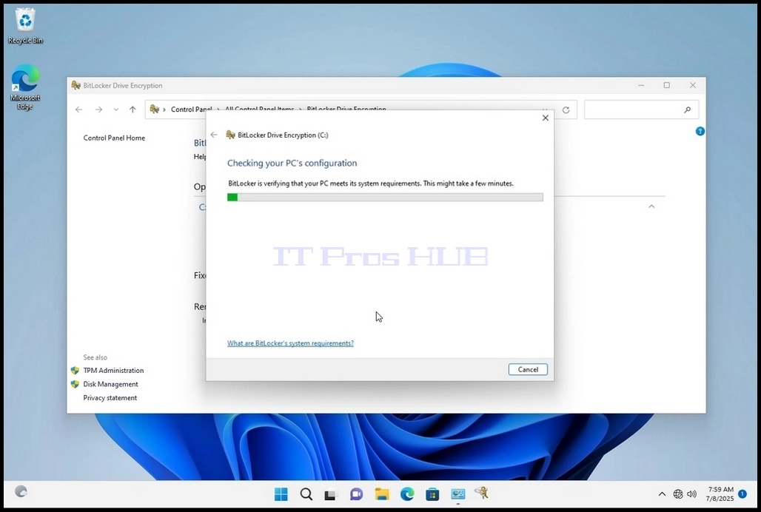761x512 pixels.
Task: Open 'What are BitLocker's system requirements?' link
Action: [290, 343]
